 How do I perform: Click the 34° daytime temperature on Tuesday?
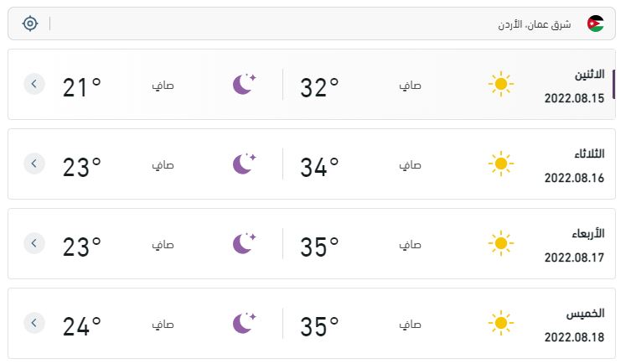coord(319,167)
